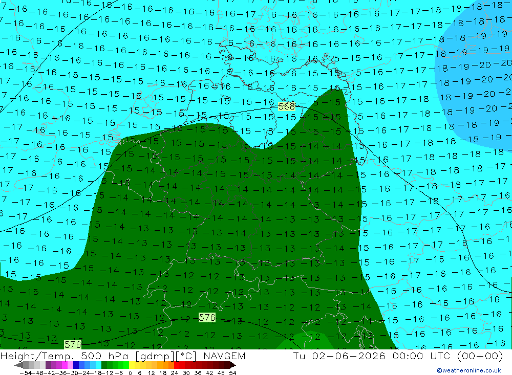Viewport: 512px width, 375px height.
Task: Pick the dark purple legend swatch
Action: coord(48,365)
